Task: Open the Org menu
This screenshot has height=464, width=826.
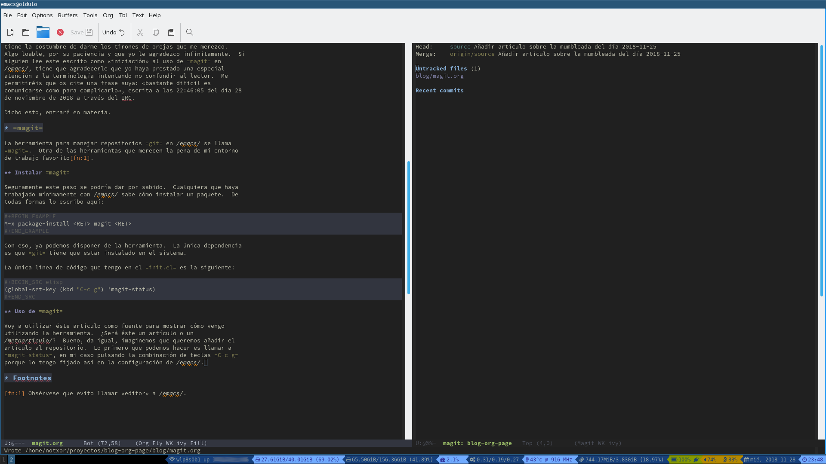Action: point(108,15)
